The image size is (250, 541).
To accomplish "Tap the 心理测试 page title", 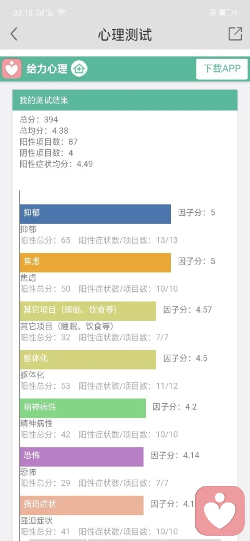I will coord(125,34).
